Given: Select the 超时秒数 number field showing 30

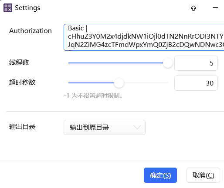Looking at the screenshot, I should [x=196, y=83].
